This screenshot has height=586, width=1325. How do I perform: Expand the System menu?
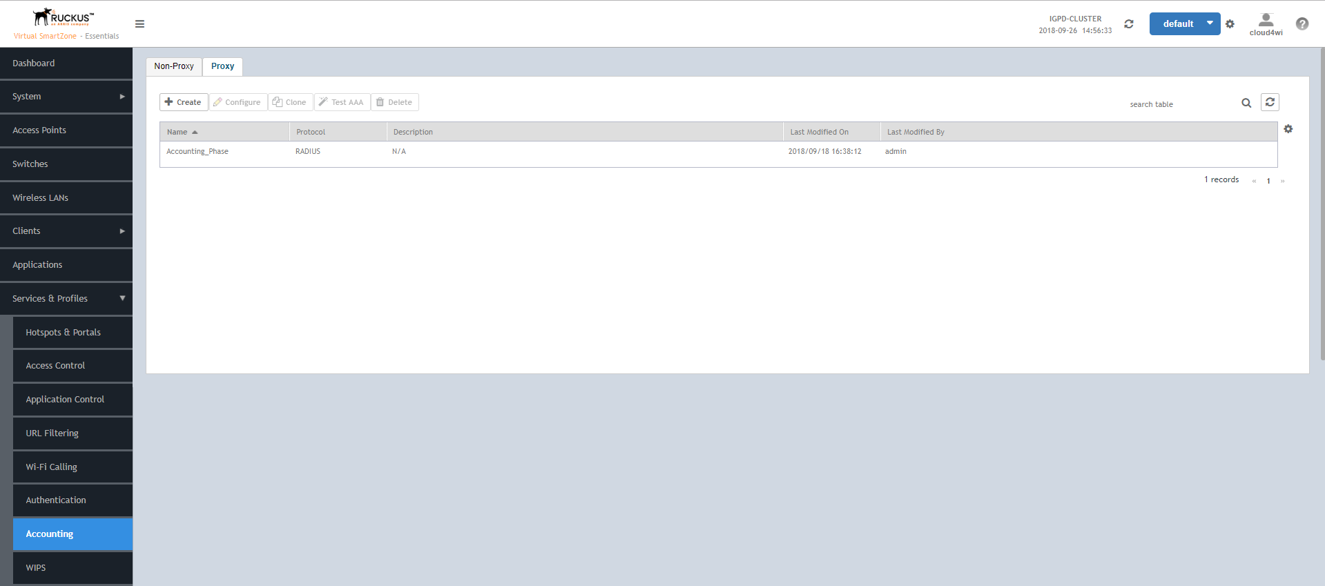pos(66,97)
